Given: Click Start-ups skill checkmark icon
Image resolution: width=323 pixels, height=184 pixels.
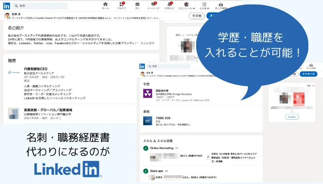Looking at the screenshot, I should (x=146, y=171).
